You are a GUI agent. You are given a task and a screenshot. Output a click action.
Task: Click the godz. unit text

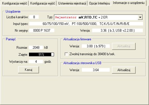[x=48, y=62]
